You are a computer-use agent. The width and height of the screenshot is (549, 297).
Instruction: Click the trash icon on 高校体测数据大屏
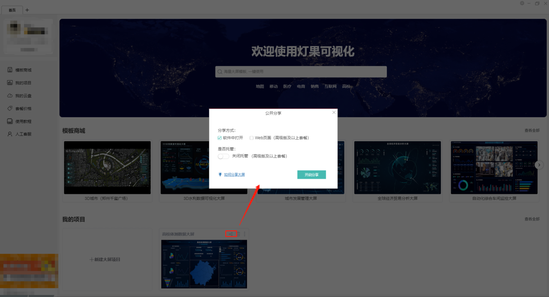tap(238, 234)
